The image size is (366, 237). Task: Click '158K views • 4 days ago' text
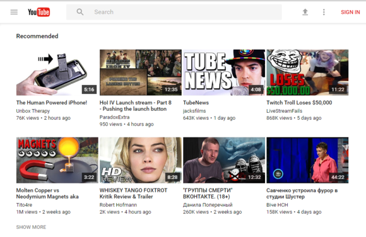coord(294,212)
